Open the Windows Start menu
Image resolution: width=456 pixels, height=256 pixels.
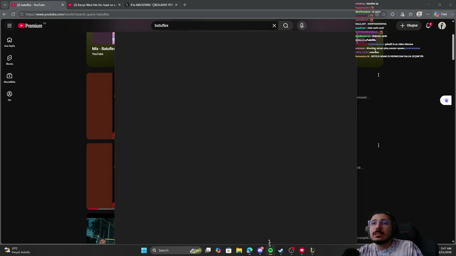(144, 250)
